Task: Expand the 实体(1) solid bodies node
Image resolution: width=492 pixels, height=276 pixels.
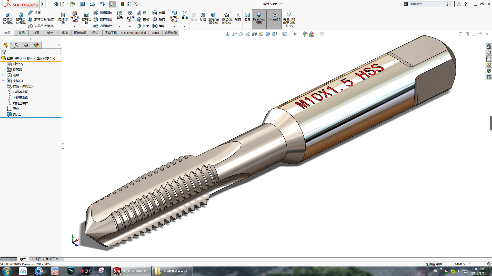Action: click(3, 81)
